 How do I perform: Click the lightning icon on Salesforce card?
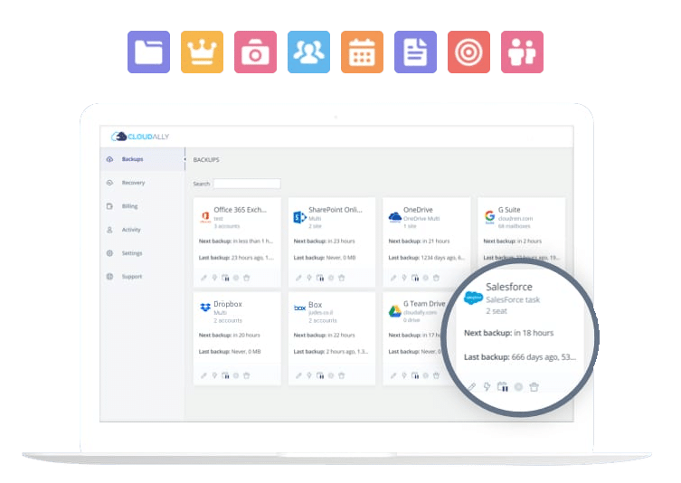coord(487,386)
